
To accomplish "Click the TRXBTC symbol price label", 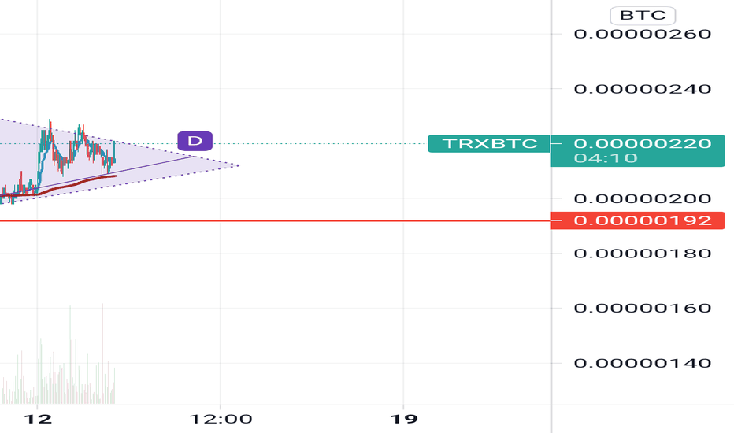I will (489, 143).
